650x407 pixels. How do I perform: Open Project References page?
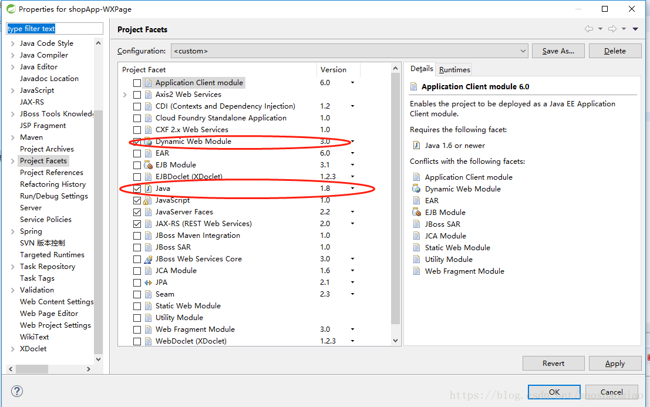pyautogui.click(x=52, y=173)
